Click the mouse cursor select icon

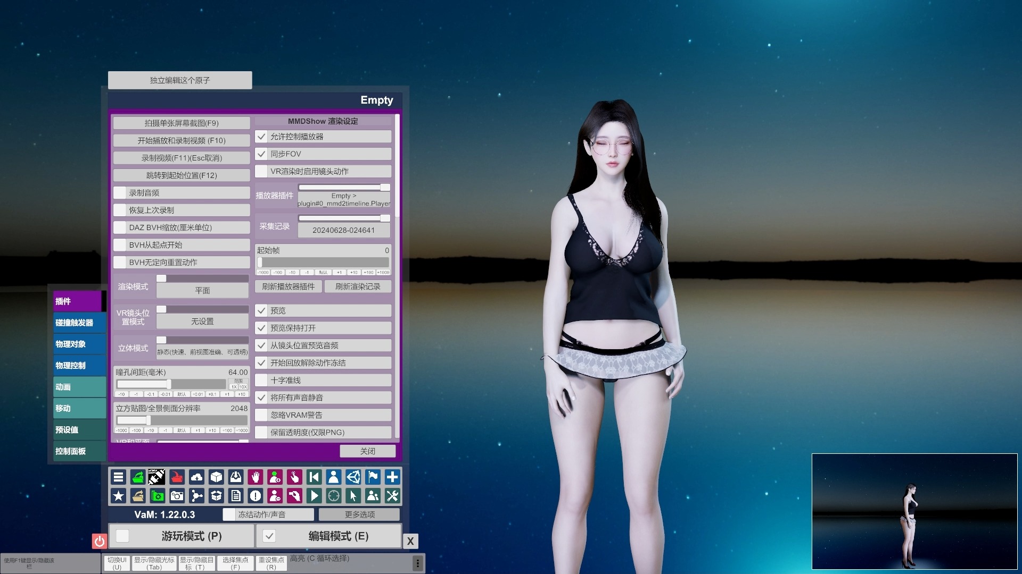(353, 496)
